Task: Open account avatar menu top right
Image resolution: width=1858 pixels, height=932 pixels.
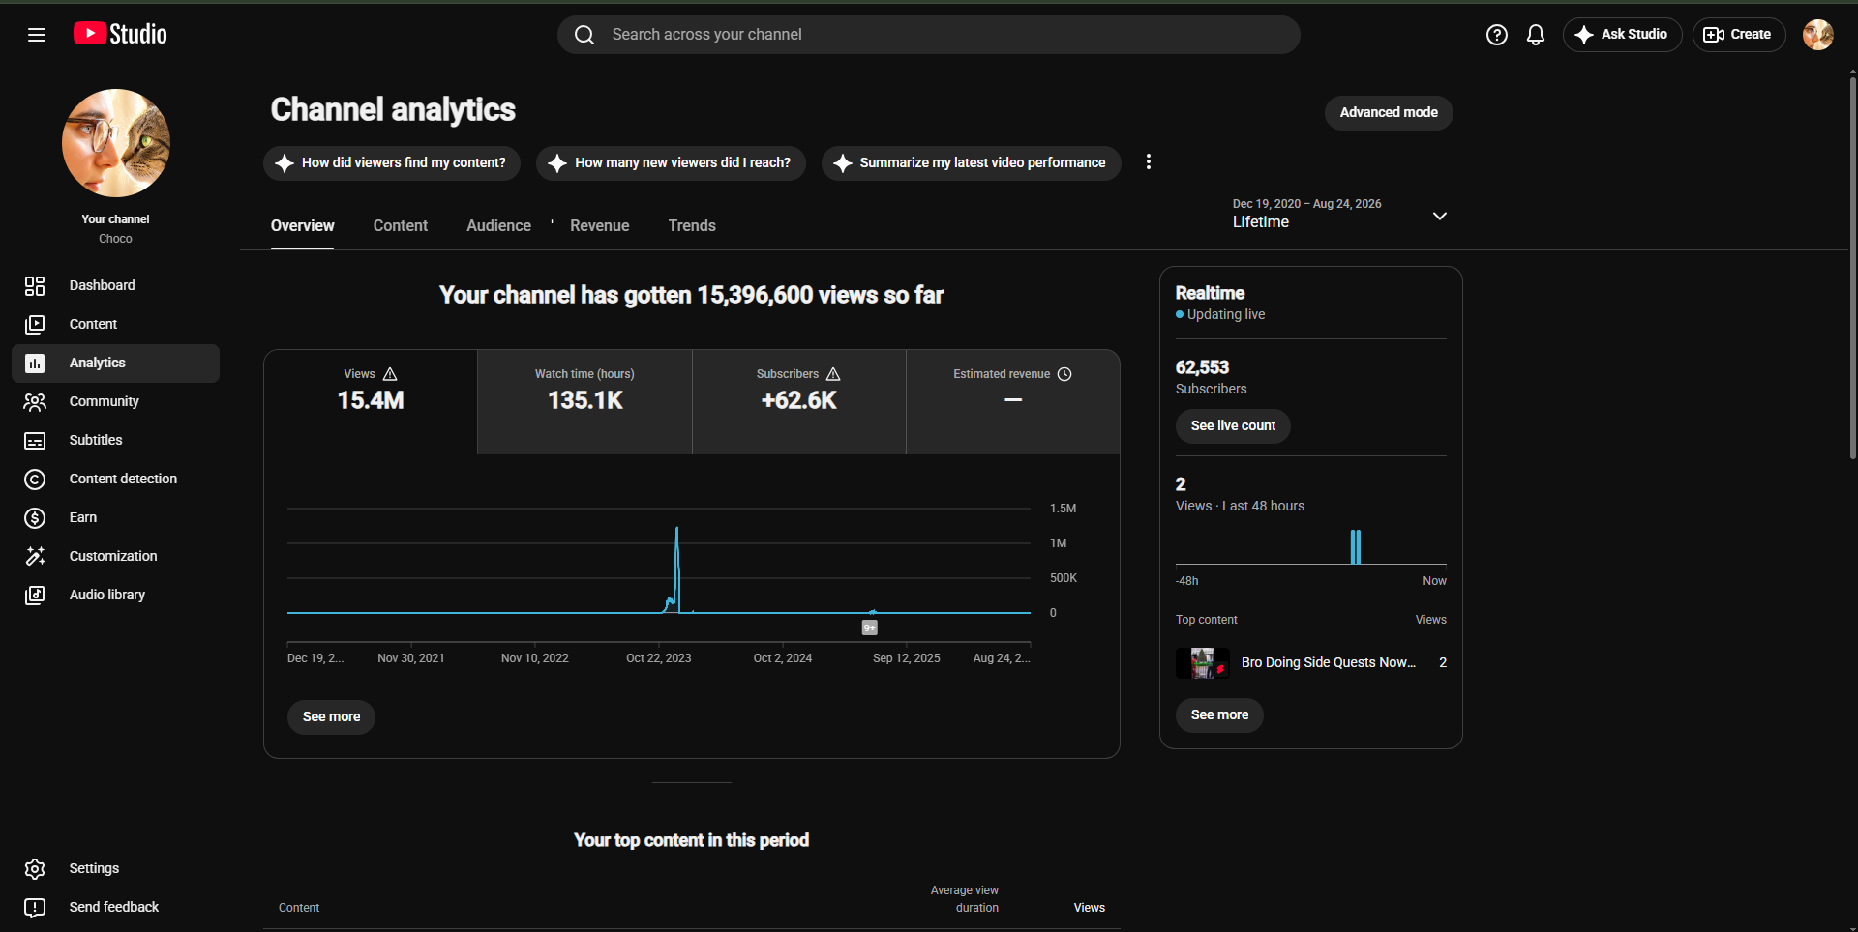Action: [x=1817, y=35]
